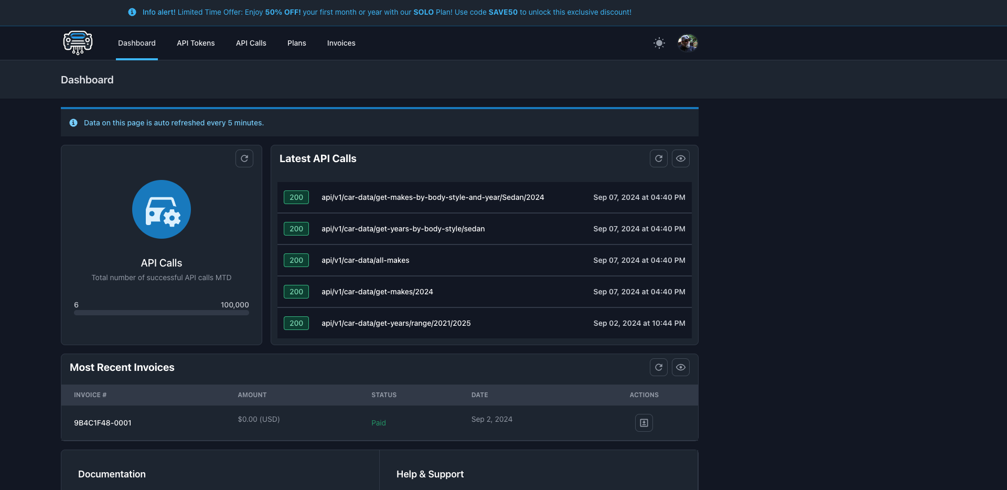Click the api/v1/car-data/all-makes call entry

tap(365, 260)
